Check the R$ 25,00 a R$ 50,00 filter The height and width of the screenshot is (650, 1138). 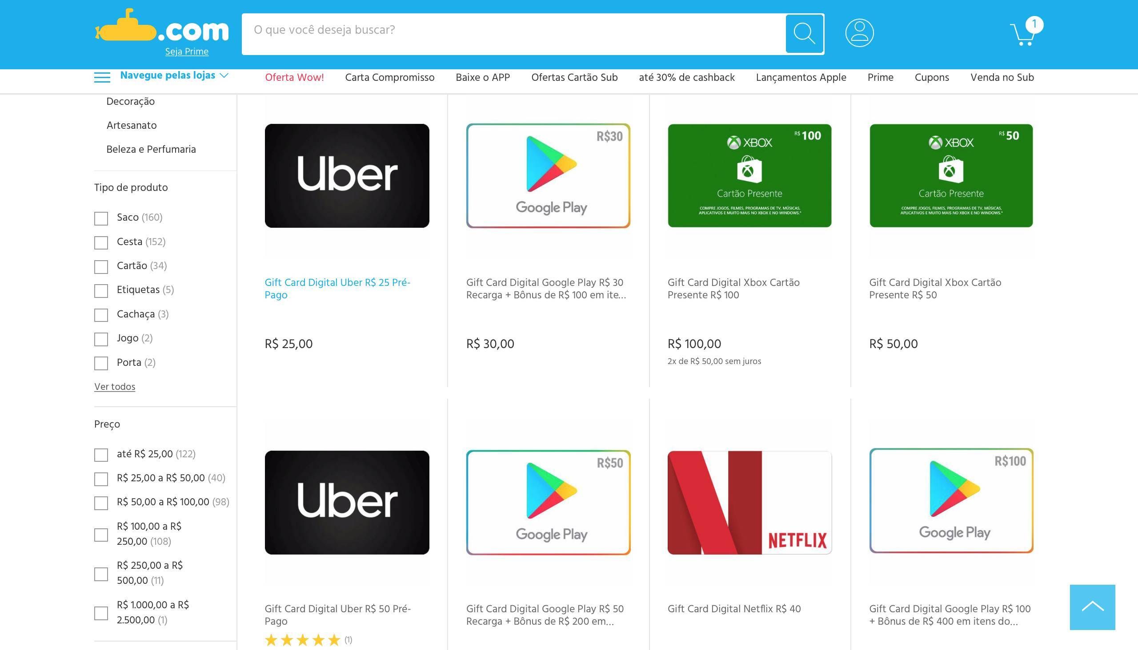point(101,479)
